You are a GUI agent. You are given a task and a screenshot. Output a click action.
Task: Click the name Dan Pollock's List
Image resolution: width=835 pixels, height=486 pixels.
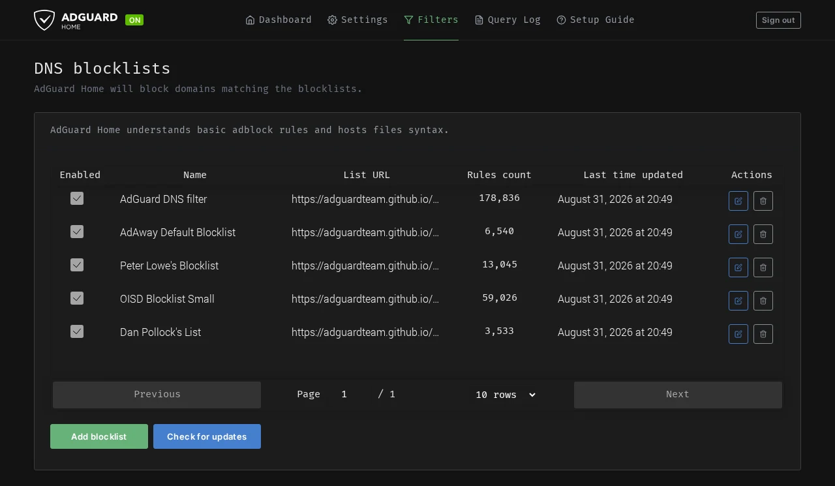pyautogui.click(x=160, y=332)
